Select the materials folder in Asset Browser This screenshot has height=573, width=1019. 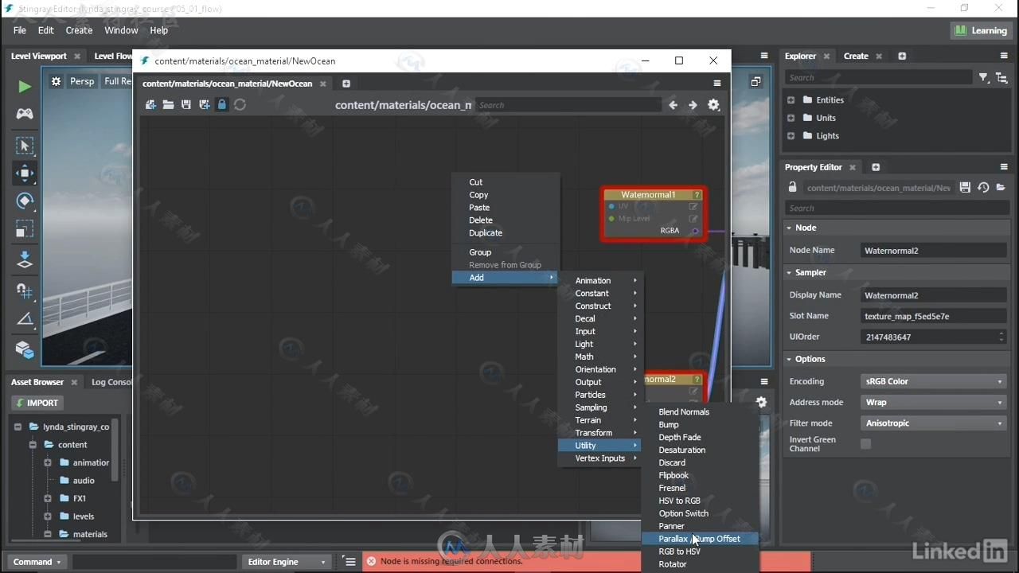90,534
